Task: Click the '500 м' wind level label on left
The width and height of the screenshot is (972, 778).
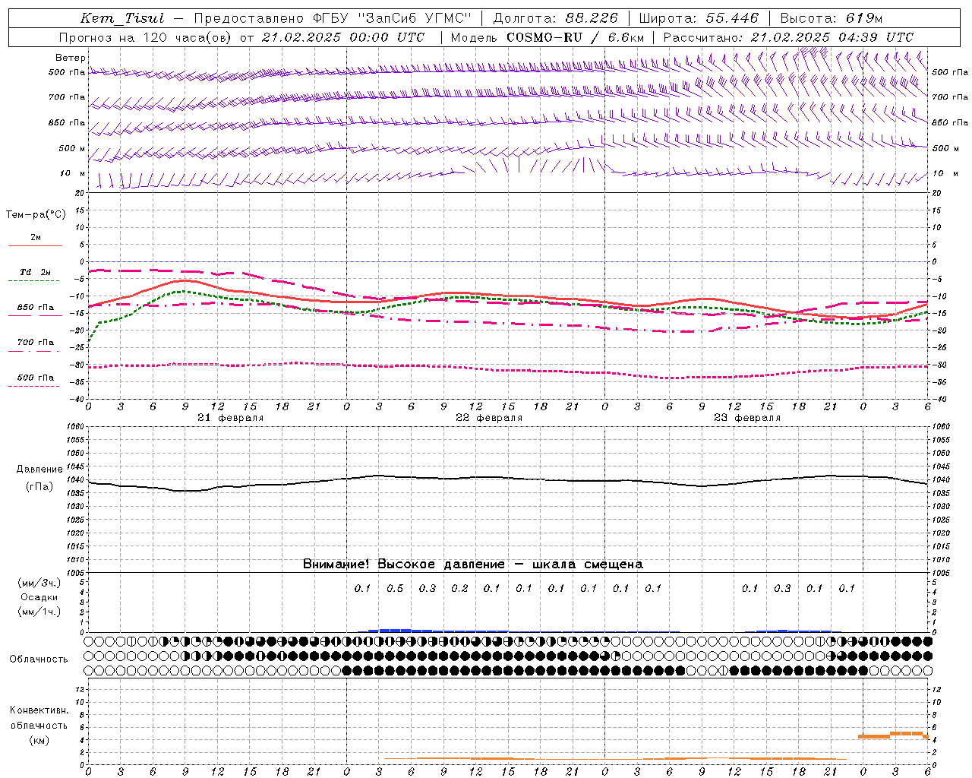Action: [72, 148]
